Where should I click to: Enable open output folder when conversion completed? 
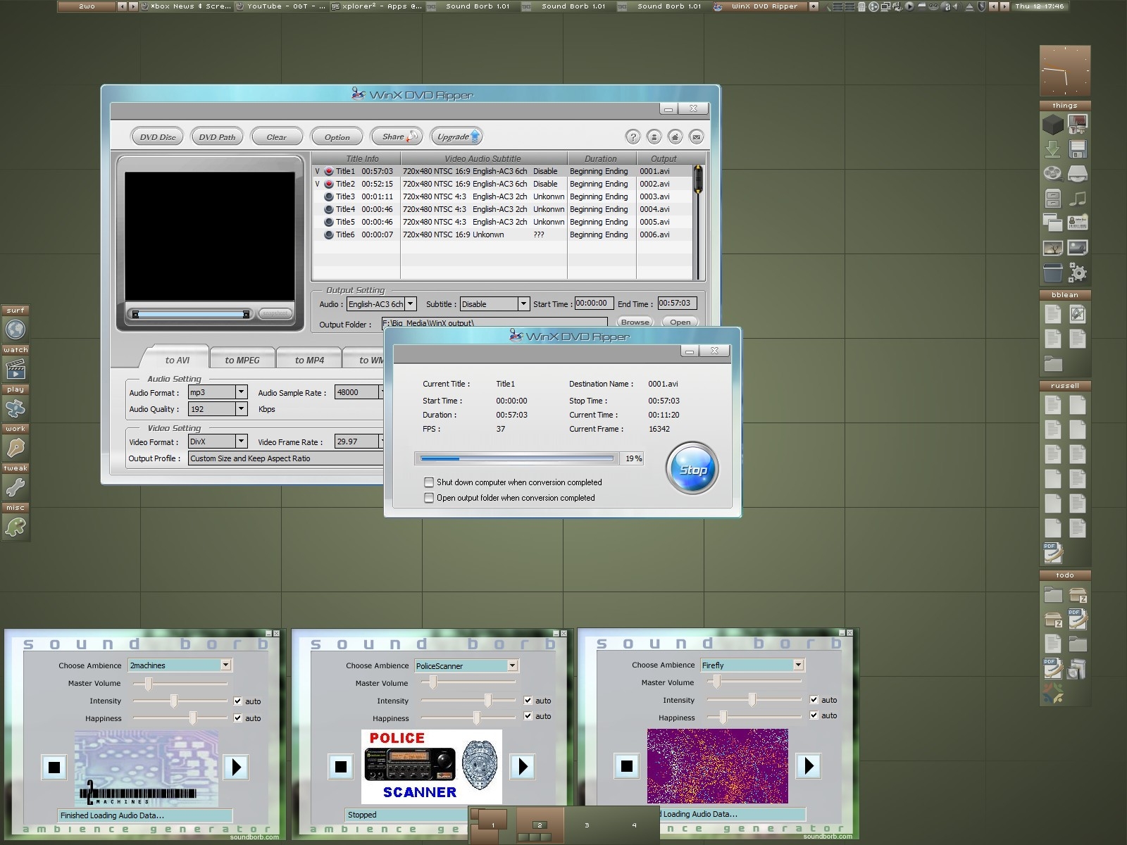428,498
